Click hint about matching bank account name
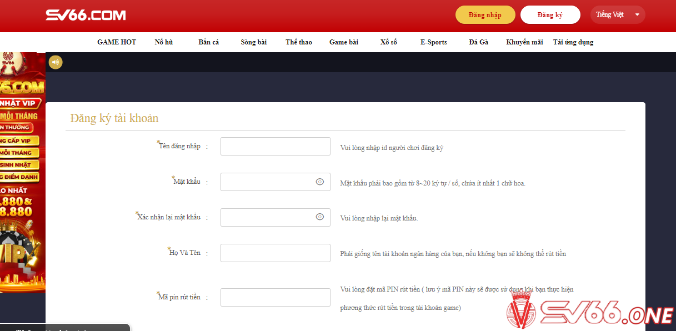Viewport: 676px width, 331px height. click(x=453, y=253)
